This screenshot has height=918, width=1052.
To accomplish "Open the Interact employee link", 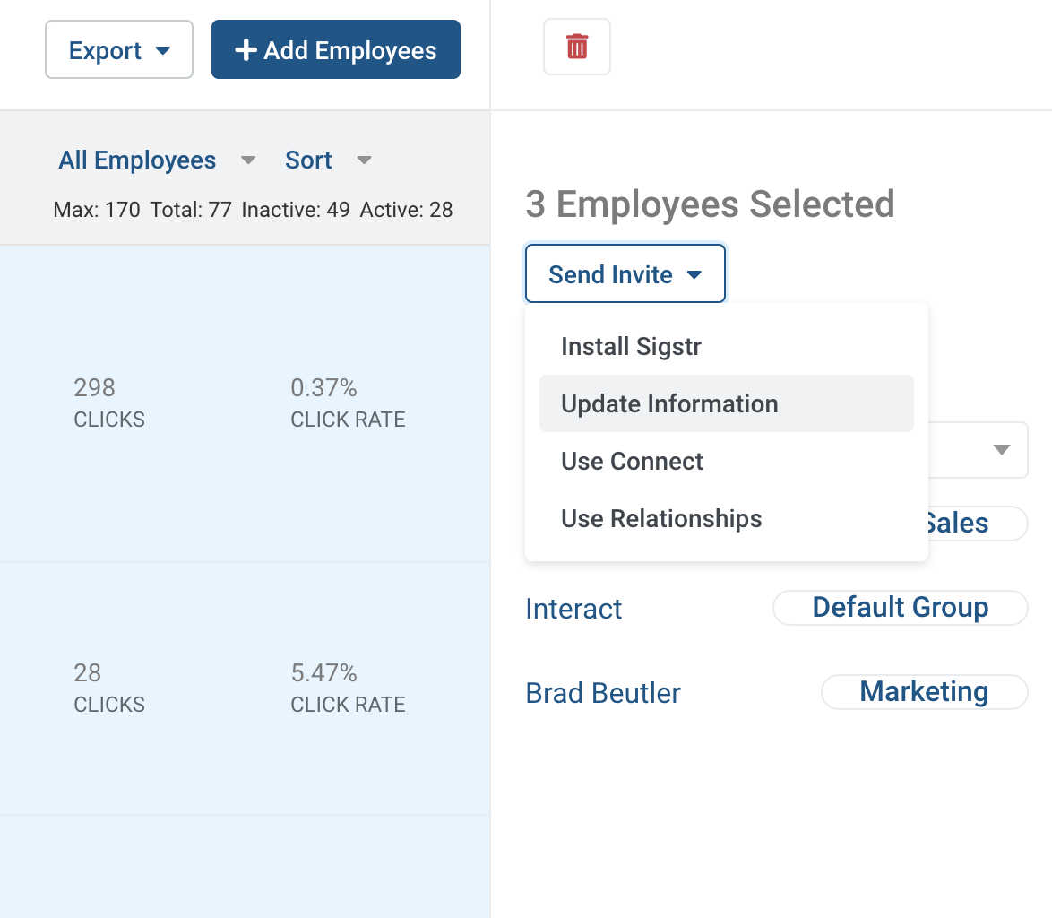I will click(x=573, y=610).
